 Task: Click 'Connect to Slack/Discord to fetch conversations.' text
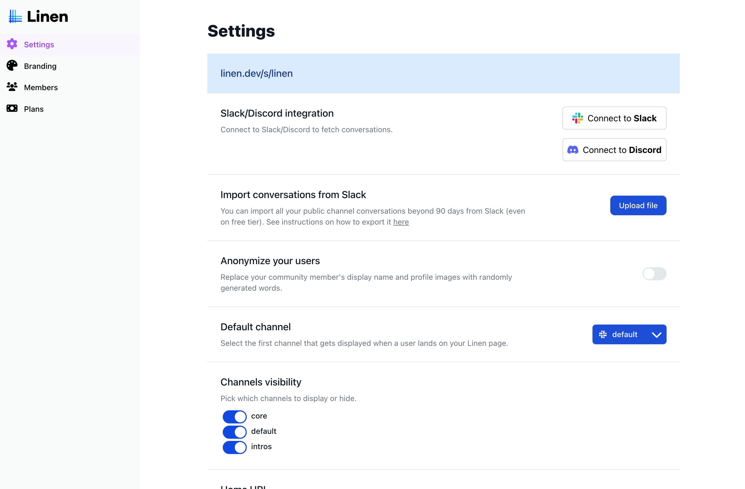pyautogui.click(x=306, y=129)
